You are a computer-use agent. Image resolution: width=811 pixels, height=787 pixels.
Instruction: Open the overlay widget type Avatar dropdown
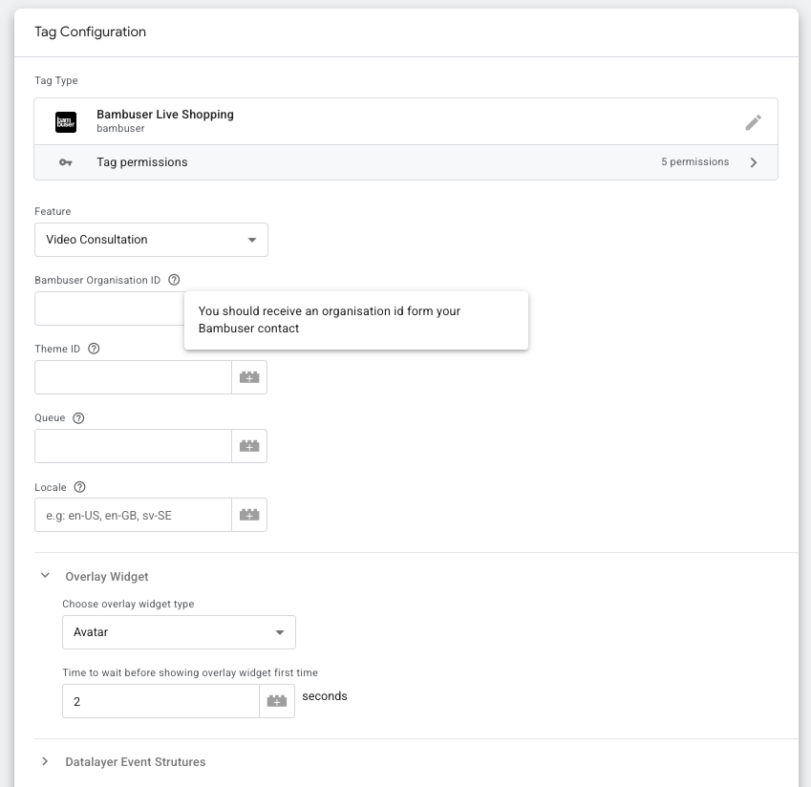[x=179, y=632]
